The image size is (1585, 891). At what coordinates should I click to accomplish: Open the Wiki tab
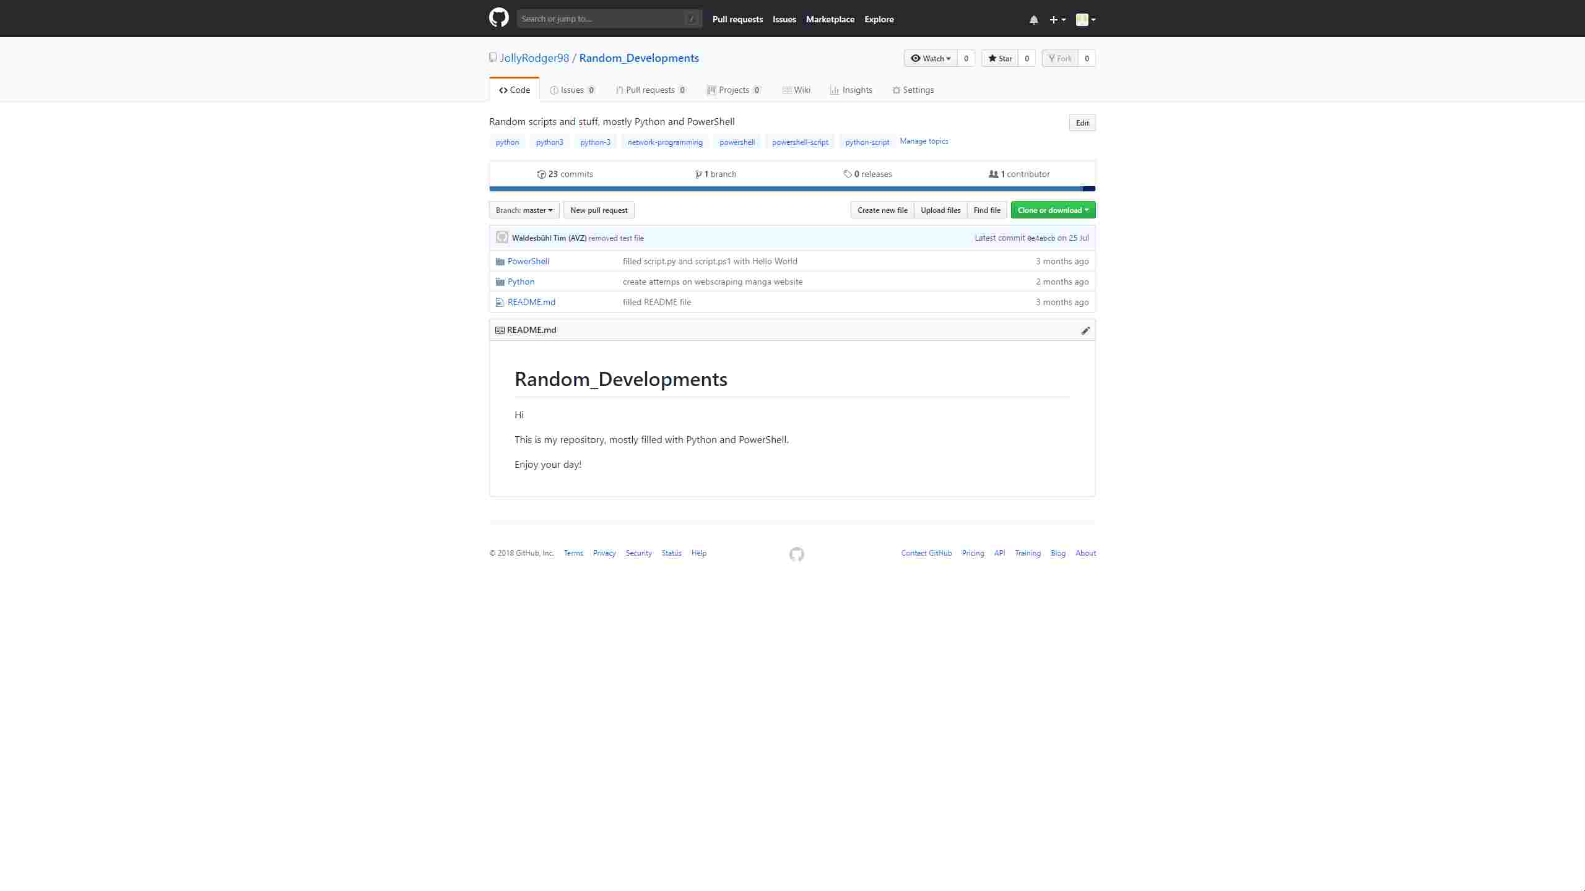796,90
